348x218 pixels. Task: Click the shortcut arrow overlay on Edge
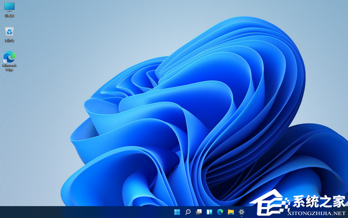coord(5,61)
